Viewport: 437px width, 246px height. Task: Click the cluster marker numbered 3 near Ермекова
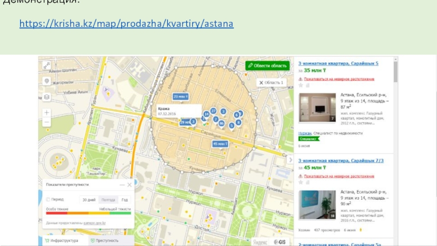coord(223,112)
